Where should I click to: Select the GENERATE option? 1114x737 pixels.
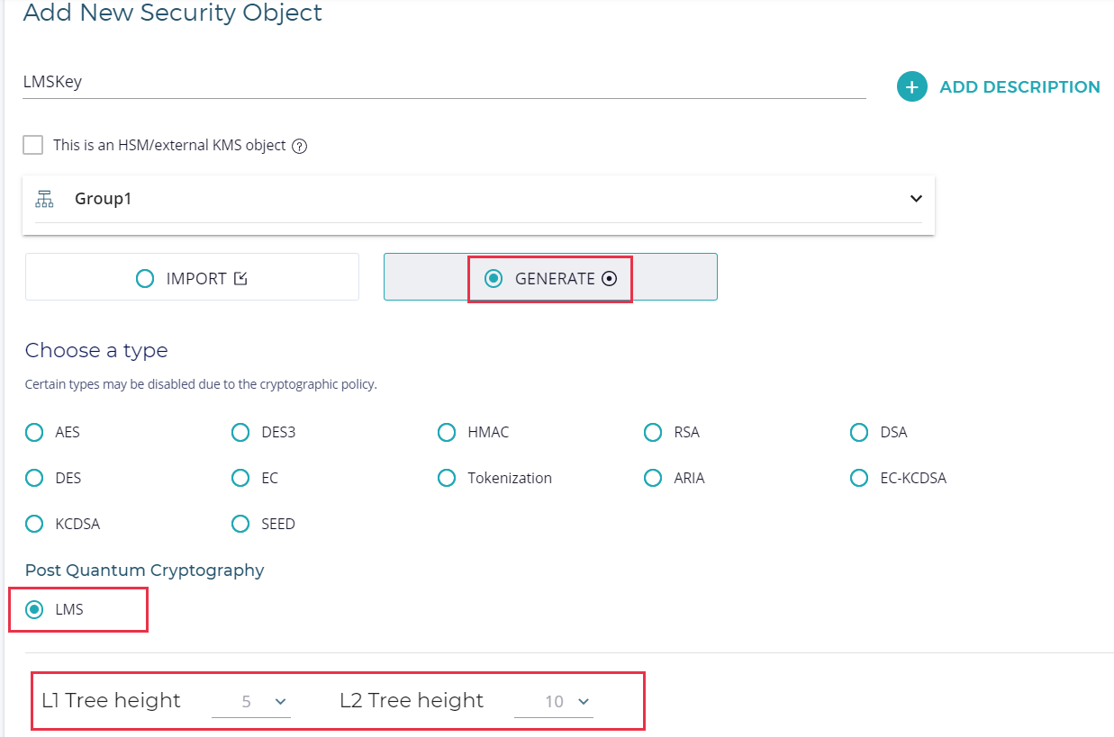(x=494, y=279)
